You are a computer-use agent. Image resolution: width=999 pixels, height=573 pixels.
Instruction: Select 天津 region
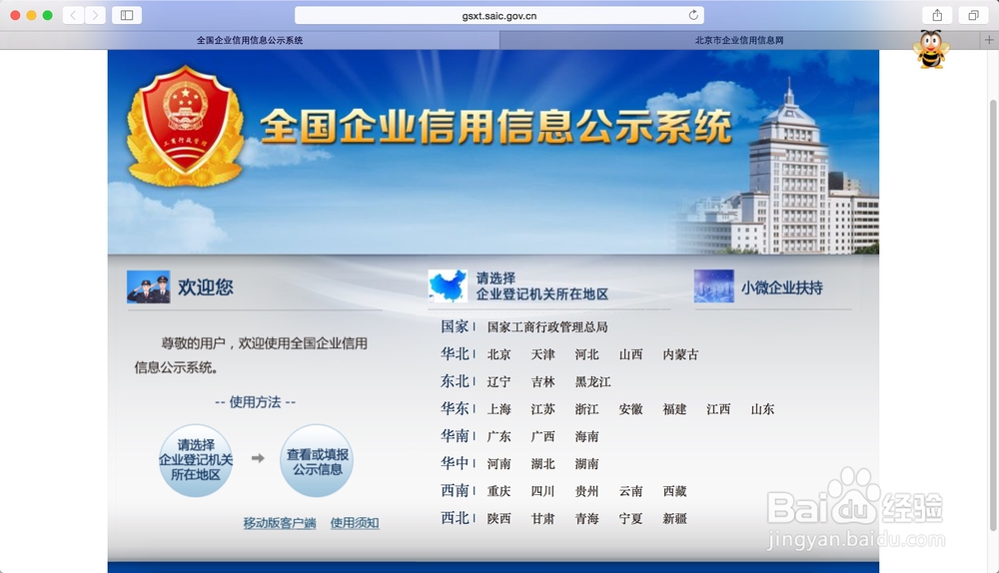[x=542, y=354]
